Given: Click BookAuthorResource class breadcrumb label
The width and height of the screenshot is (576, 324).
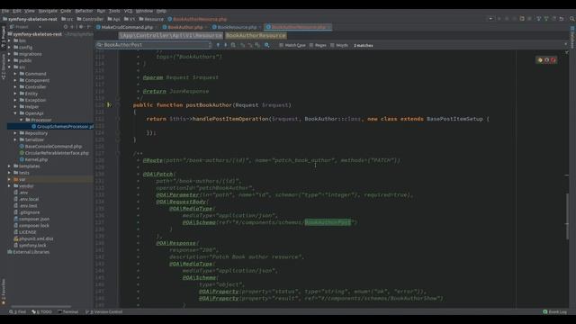Looking at the screenshot, I should 256,36.
